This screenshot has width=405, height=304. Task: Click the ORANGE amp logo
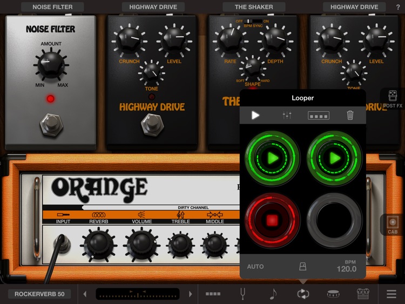click(100, 190)
